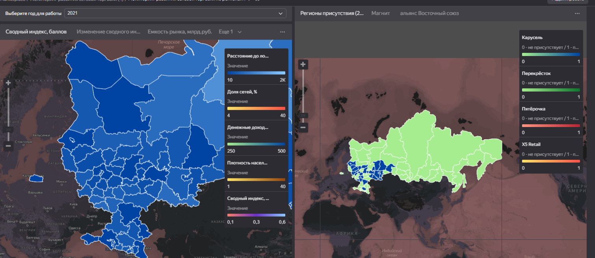Click the Днепр city label on the map
Image resolution: width=595 pixels, height=258 pixels.
(91, 216)
